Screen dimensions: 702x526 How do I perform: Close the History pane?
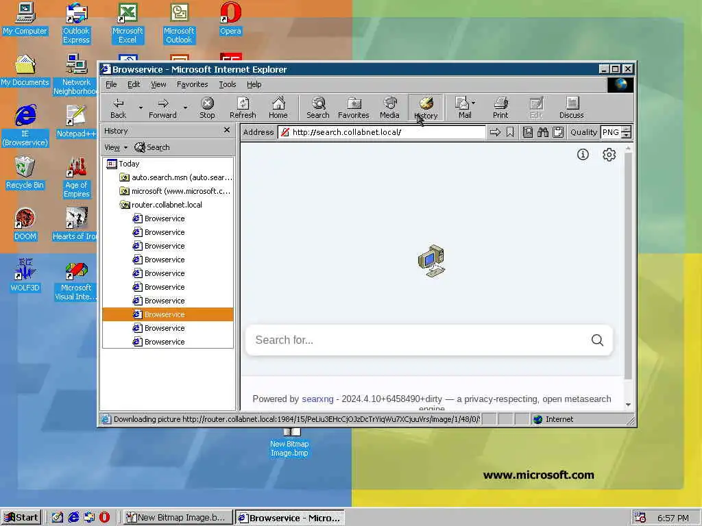point(227,130)
